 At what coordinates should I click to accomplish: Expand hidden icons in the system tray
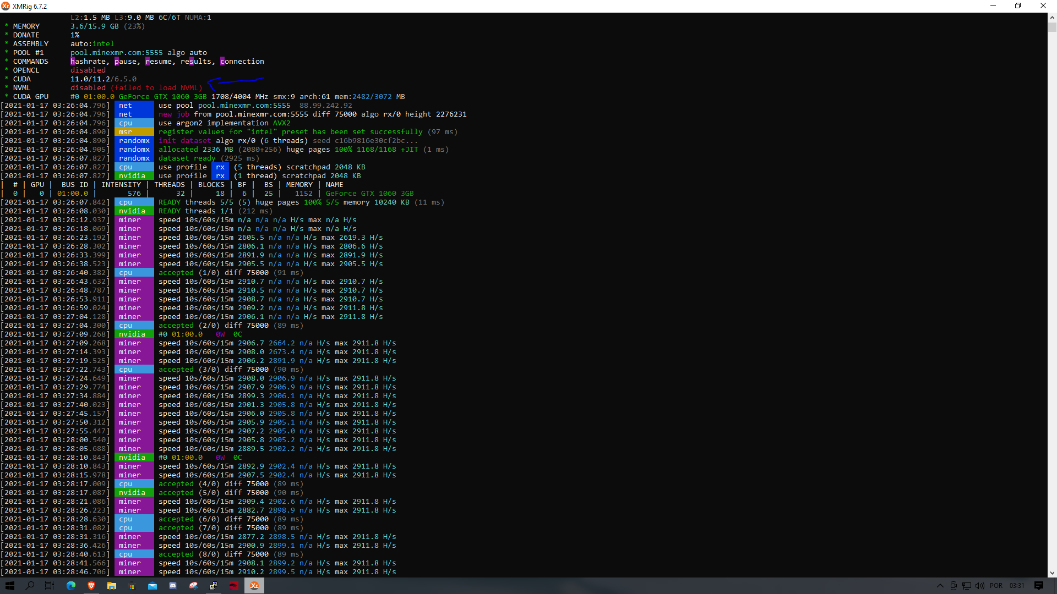[x=940, y=586]
